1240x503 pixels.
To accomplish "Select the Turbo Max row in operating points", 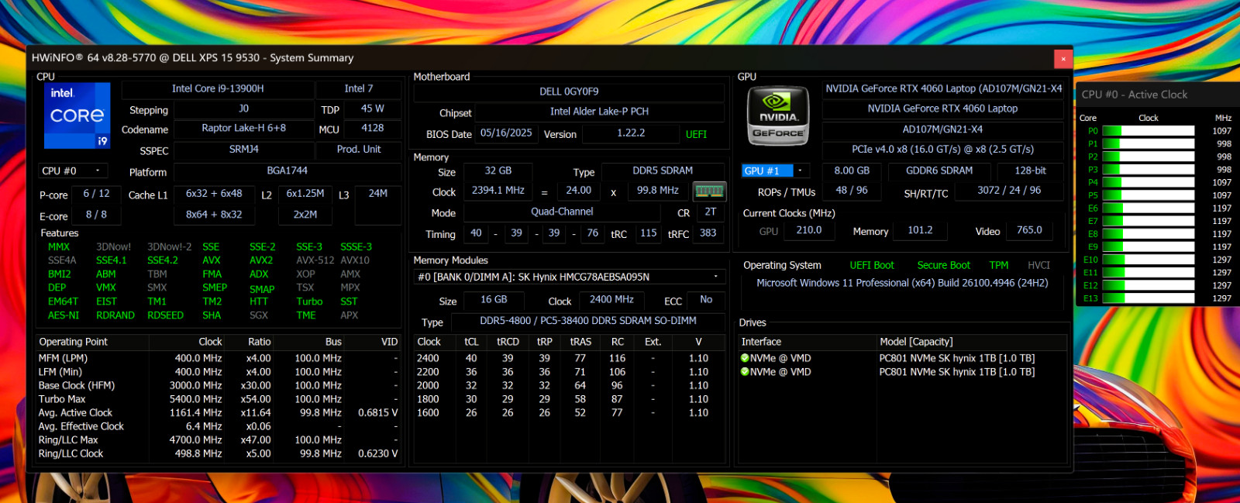I will point(219,399).
